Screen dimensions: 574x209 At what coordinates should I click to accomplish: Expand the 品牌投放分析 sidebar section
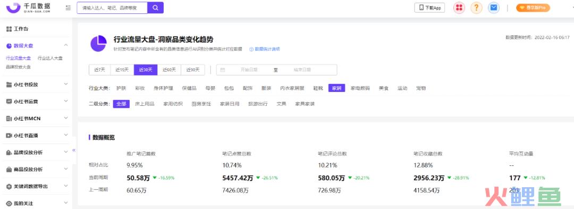click(x=66, y=152)
